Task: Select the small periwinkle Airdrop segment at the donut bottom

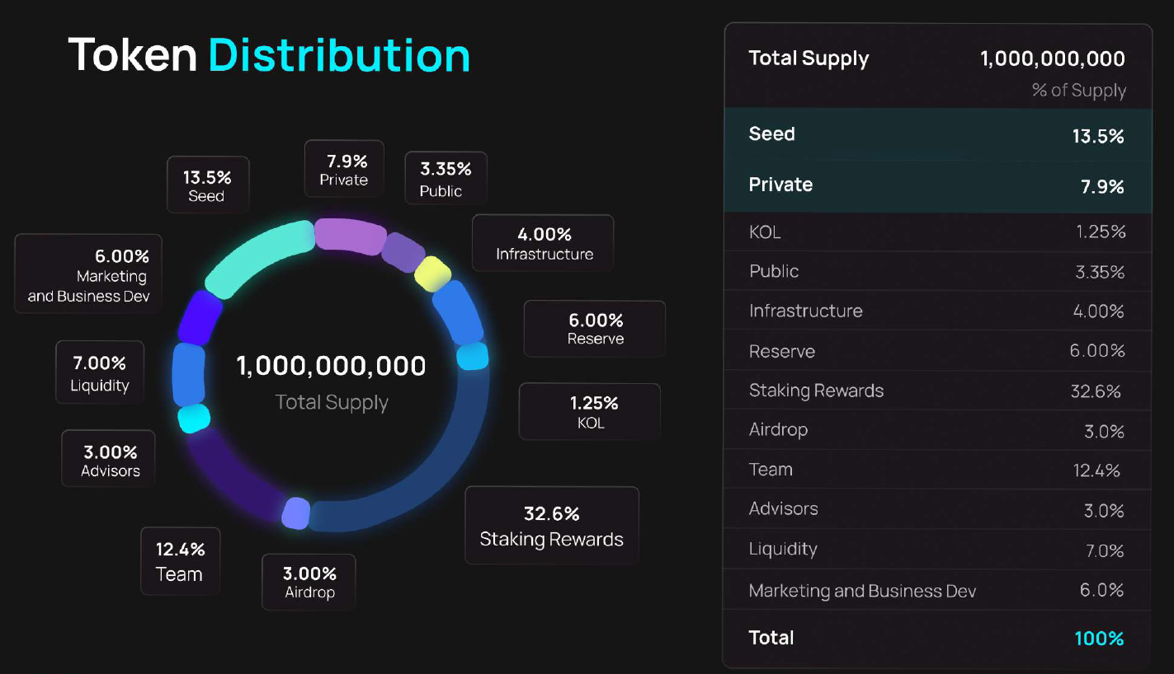Action: tap(295, 513)
